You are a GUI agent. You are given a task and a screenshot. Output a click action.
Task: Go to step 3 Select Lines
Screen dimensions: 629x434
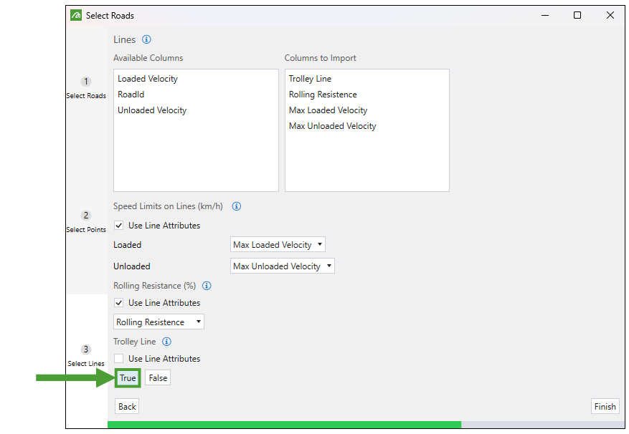coord(86,355)
